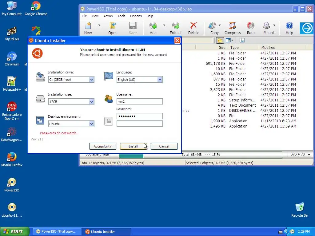Expand the Desktop environment dropdown
Screen dimensions: 315x236
pos(91,124)
